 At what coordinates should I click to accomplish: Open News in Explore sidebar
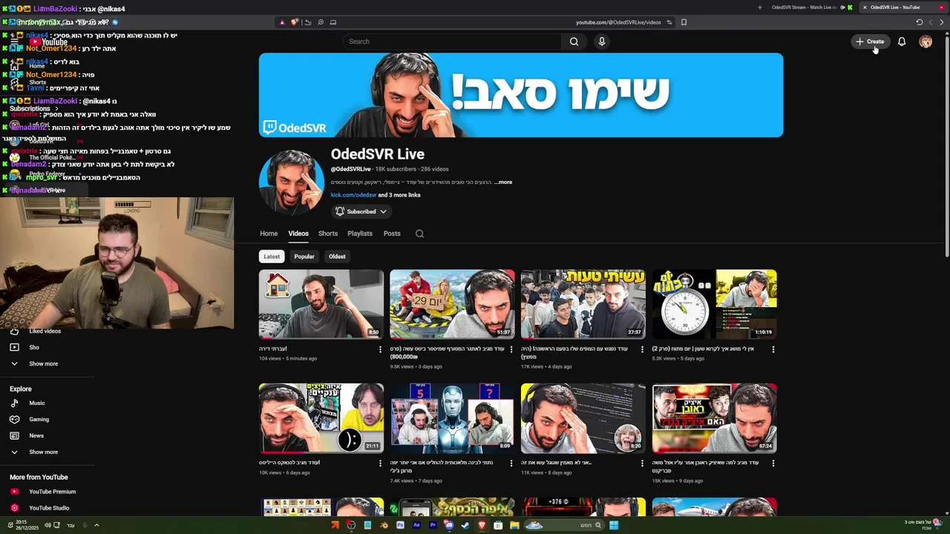coord(36,435)
